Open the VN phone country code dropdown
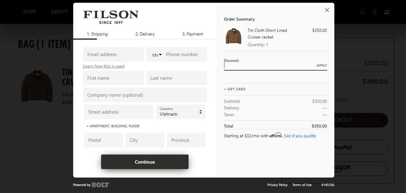The height and width of the screenshot is (193, 406). pyautogui.click(x=157, y=55)
